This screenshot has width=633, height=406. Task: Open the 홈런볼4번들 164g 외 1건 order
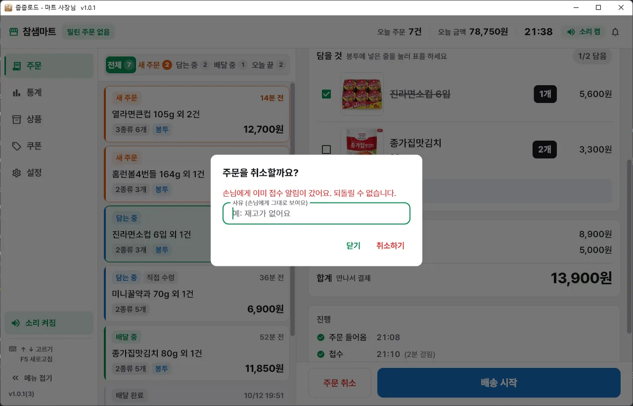(197, 174)
